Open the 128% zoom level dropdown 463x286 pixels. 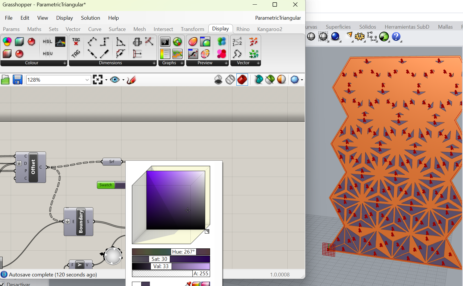pyautogui.click(x=87, y=80)
